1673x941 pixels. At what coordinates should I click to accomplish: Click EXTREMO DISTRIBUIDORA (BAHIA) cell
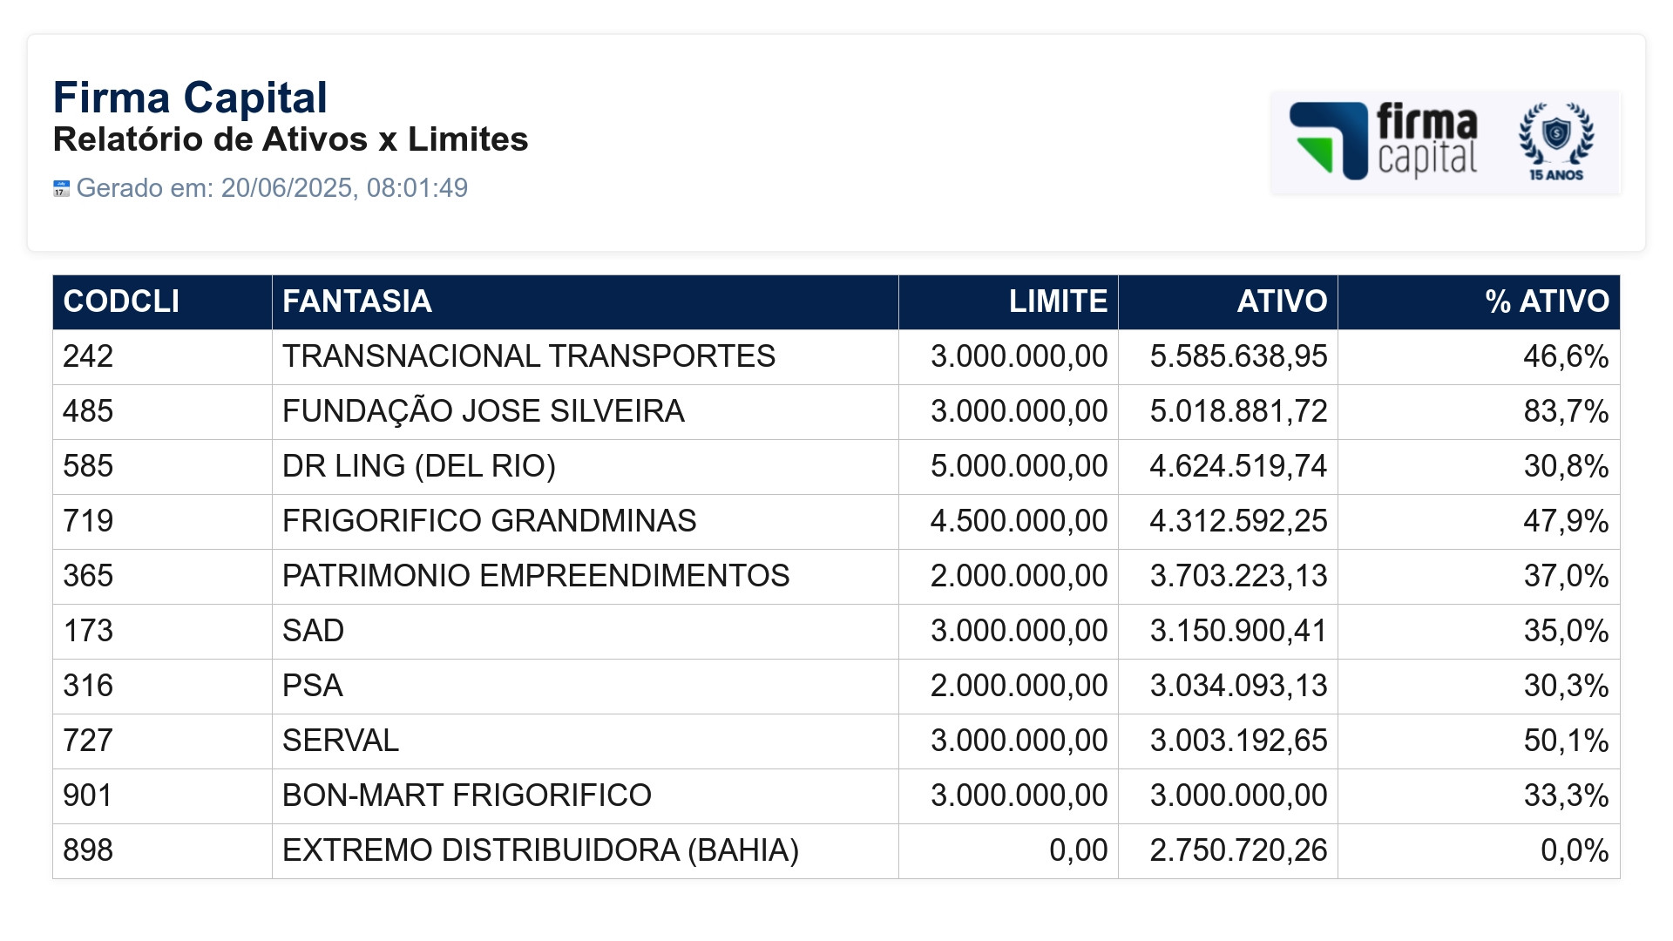(585, 850)
